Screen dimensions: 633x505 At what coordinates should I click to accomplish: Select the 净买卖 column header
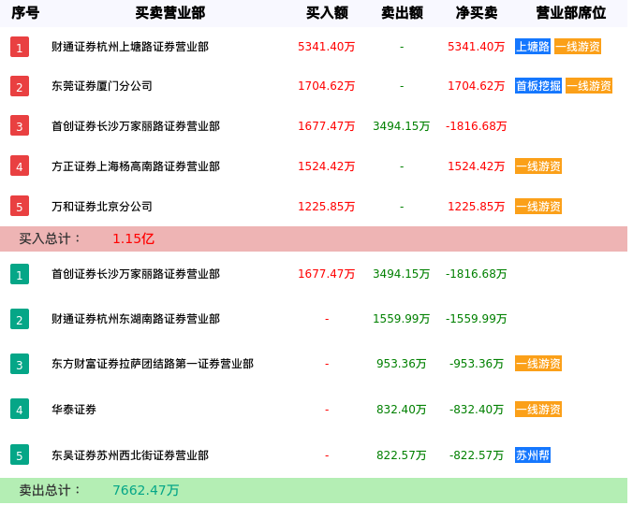(x=477, y=13)
